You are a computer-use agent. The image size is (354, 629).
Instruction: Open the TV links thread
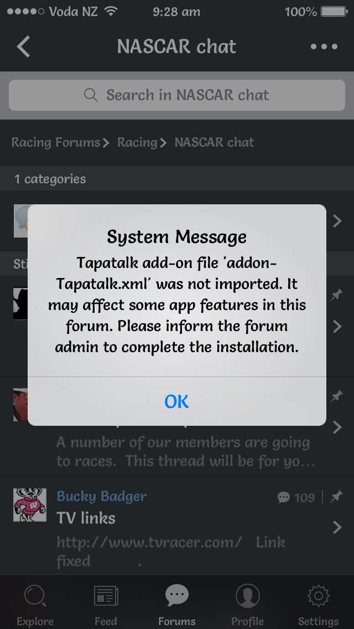(x=86, y=518)
